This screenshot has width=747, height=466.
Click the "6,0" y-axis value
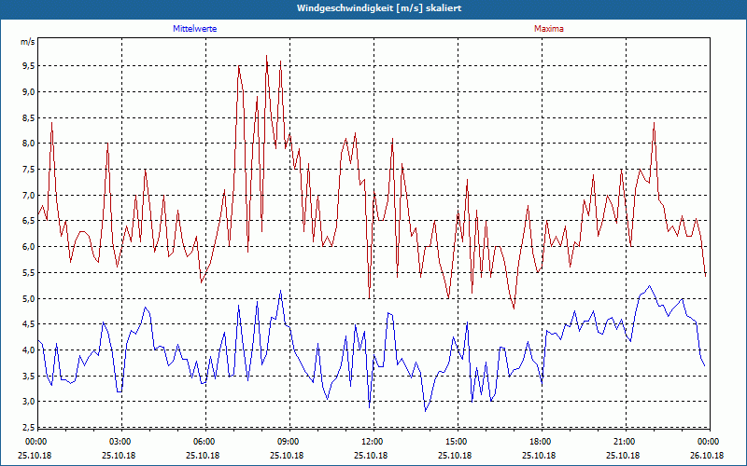click(29, 246)
